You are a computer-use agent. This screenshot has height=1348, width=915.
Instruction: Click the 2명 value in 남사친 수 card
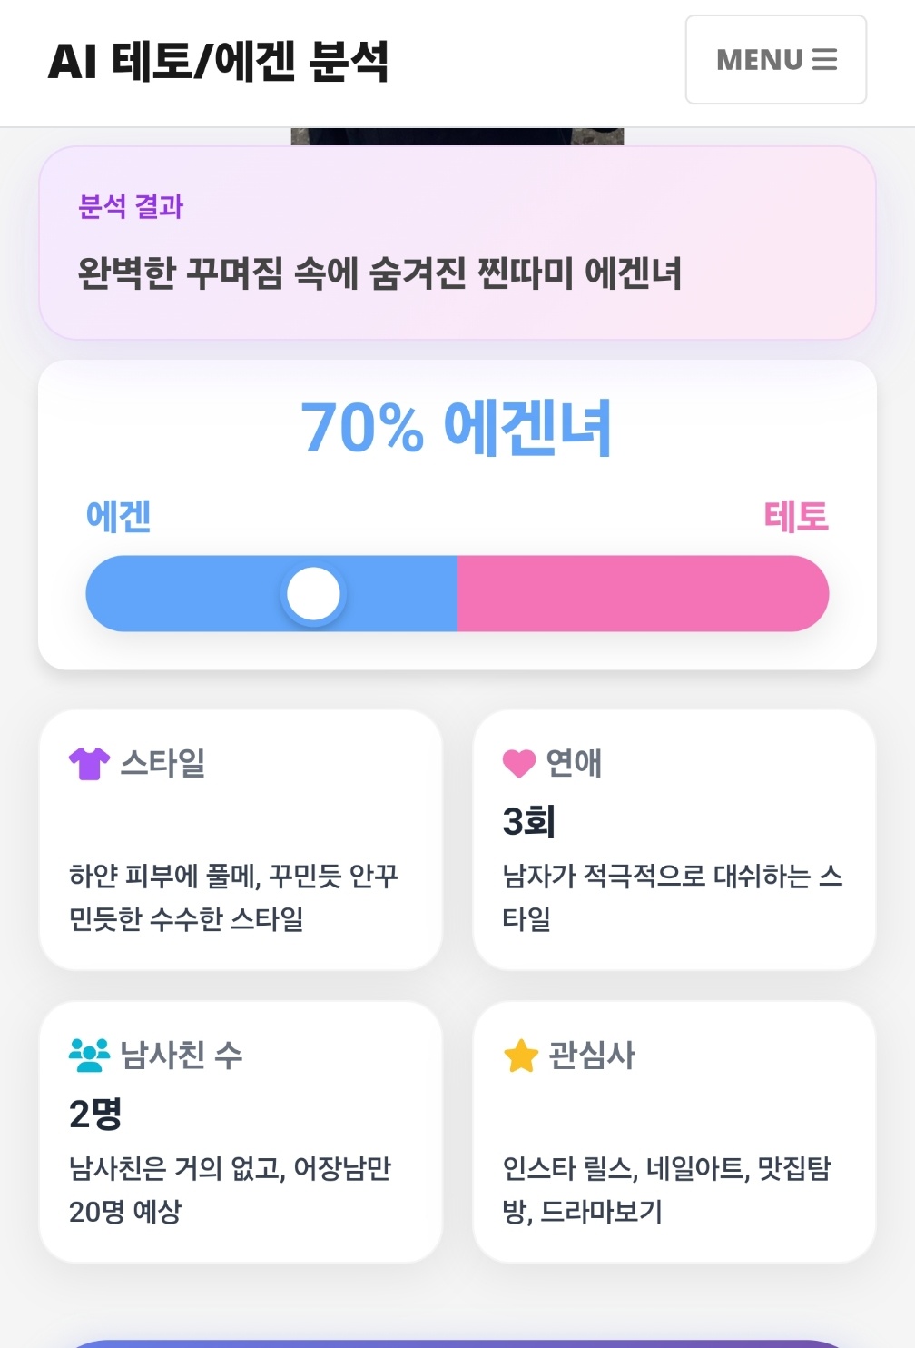95,1113
